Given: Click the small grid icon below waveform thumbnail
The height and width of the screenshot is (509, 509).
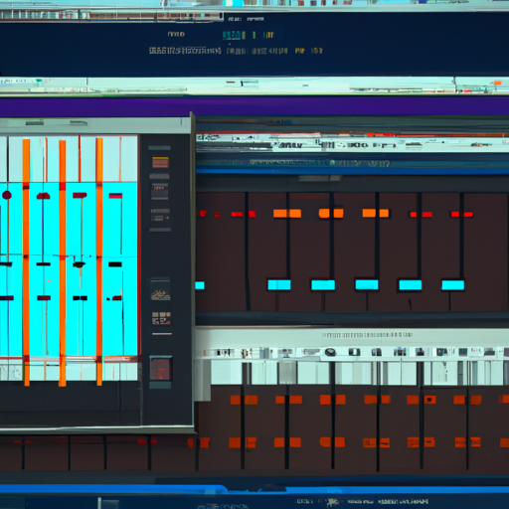Looking at the screenshot, I should click(161, 318).
